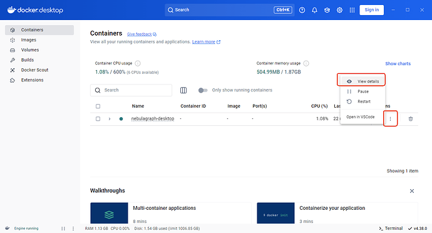Click the containers Search input field
The width and height of the screenshot is (432, 233).
coord(131,90)
